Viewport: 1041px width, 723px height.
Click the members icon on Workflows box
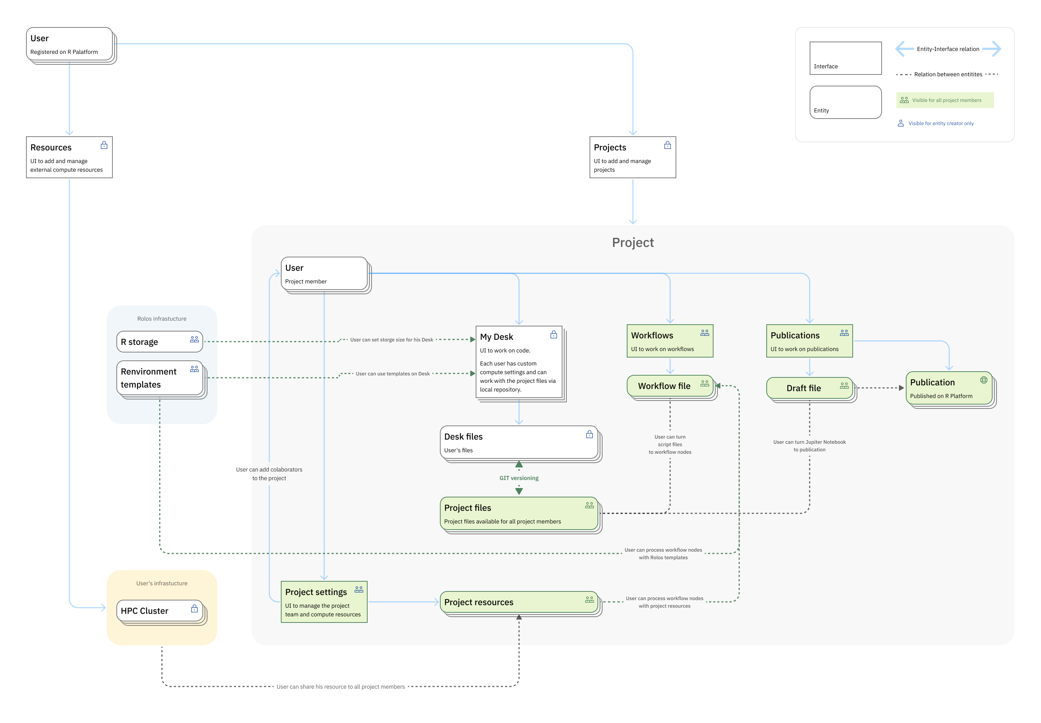coord(704,333)
